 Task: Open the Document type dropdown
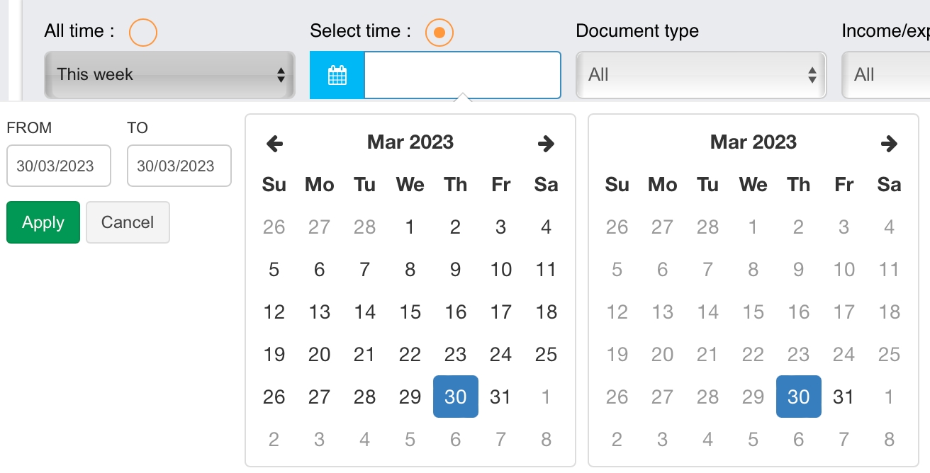[x=700, y=75]
